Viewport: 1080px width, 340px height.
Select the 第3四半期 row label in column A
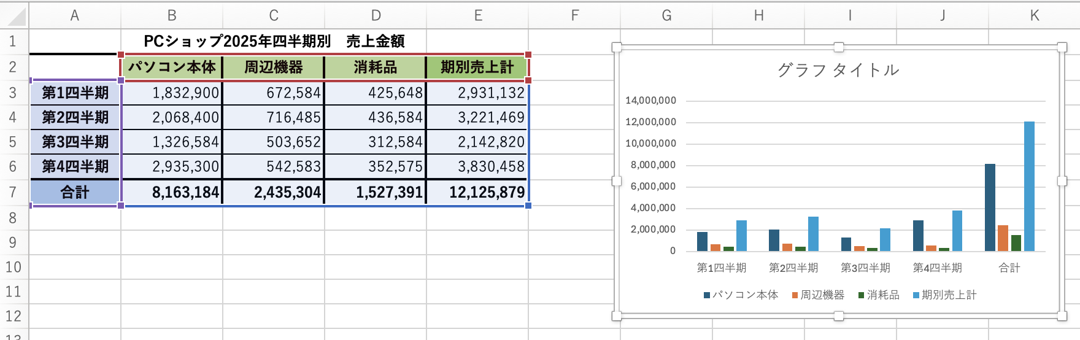pyautogui.click(x=75, y=142)
